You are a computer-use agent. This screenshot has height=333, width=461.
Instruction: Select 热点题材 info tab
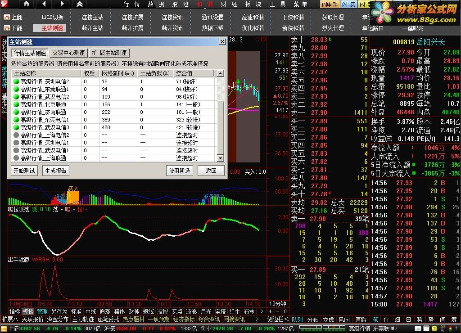133,319
